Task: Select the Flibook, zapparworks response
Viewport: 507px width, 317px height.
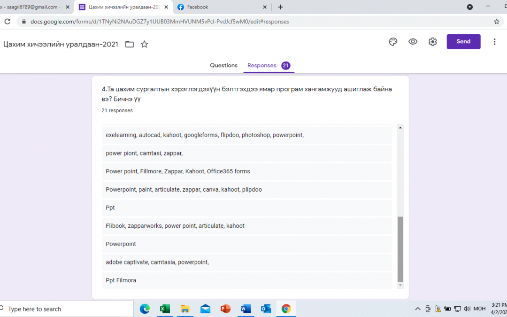Action: pos(247,226)
